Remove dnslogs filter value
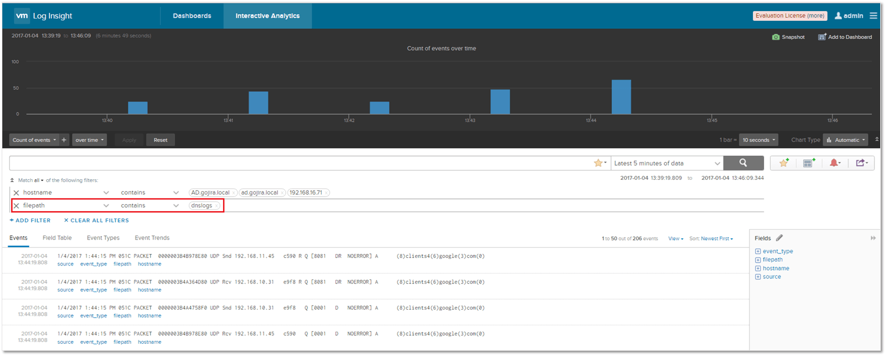 tap(217, 206)
